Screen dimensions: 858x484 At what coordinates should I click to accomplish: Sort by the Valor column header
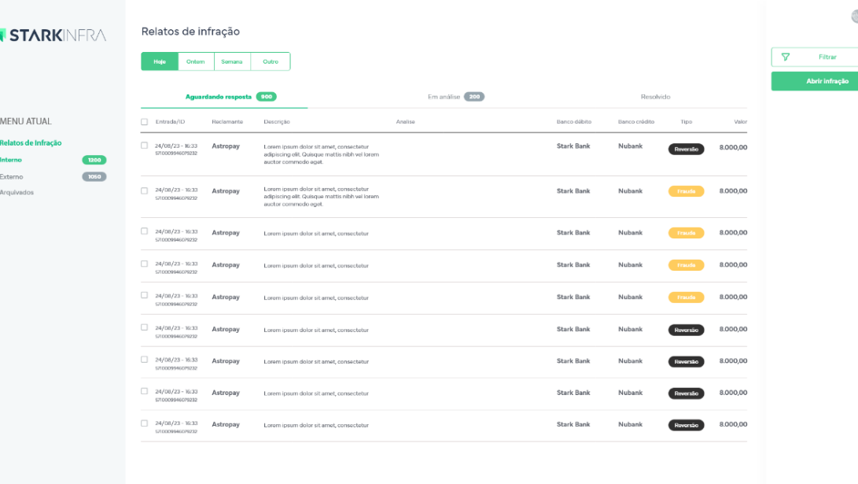pos(740,122)
